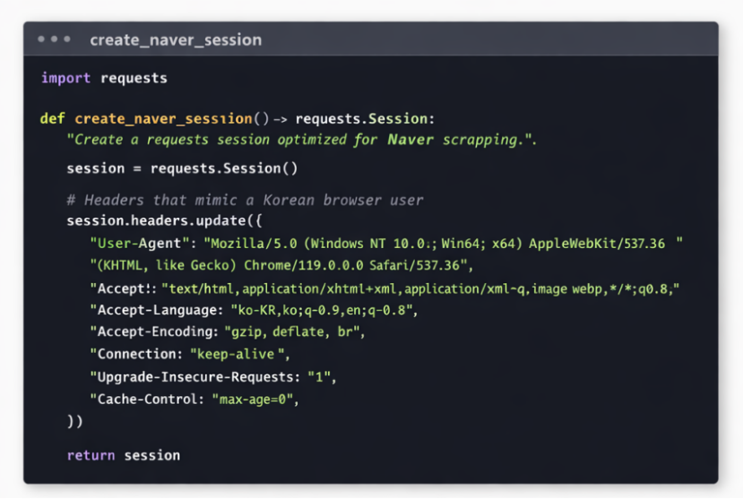Viewport: 744px width, 499px height.
Task: Click the import keyword on first line
Action: click(x=65, y=78)
